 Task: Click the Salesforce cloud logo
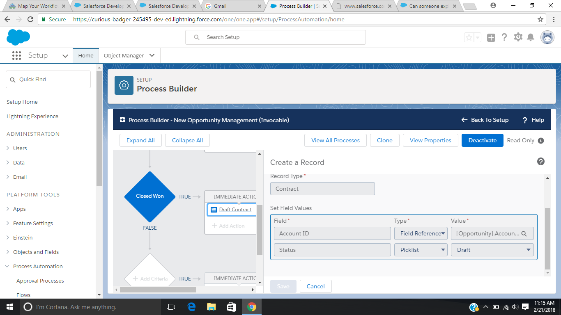(18, 37)
